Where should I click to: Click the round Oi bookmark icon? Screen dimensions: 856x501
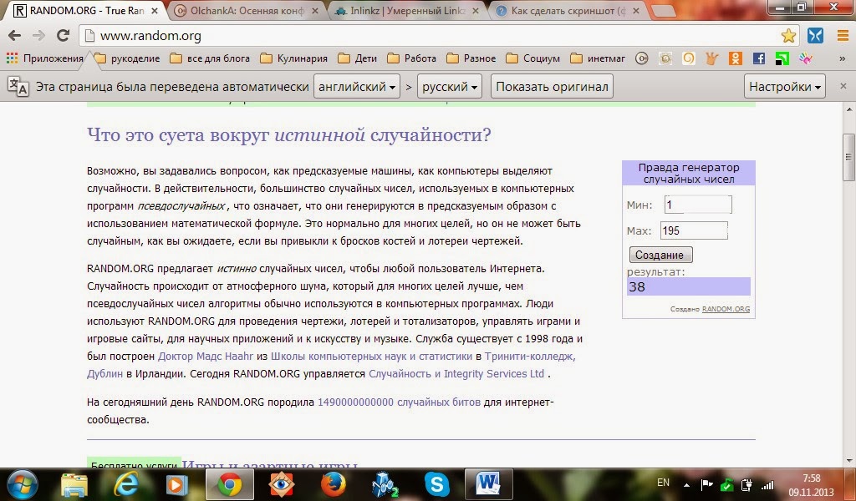click(642, 58)
